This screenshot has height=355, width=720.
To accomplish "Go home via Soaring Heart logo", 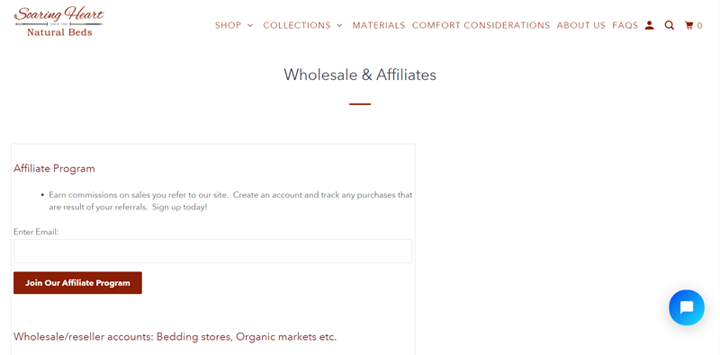I will point(59,22).
